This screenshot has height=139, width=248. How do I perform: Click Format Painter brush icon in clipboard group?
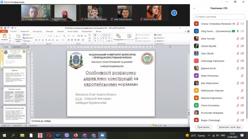tap(10, 41)
